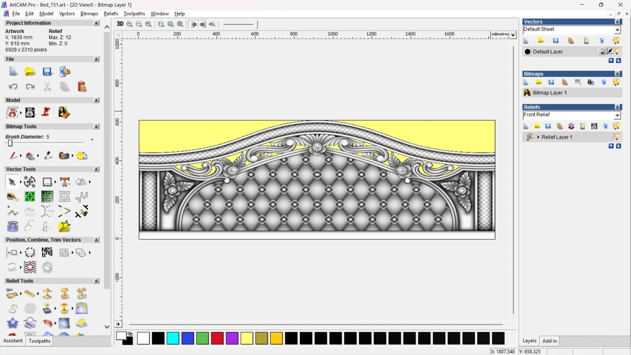Select the red colour swatch
This screenshot has width=631, height=355.
pos(217,338)
